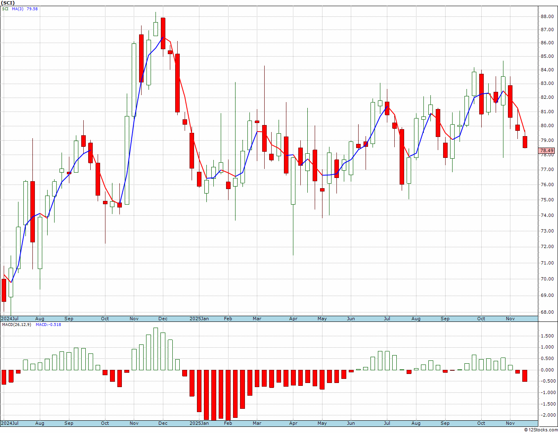558x433 pixels.
Task: Select the 68.00 price axis label
Action: pos(547,312)
